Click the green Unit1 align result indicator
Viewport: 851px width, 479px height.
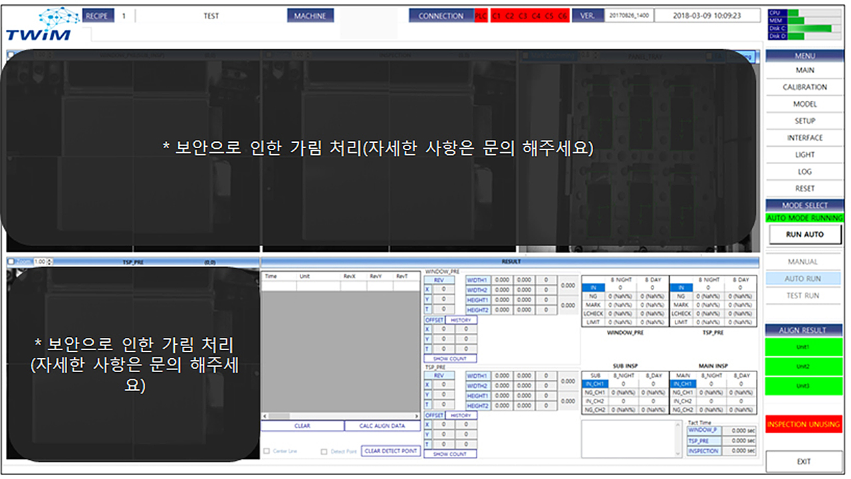(x=804, y=347)
